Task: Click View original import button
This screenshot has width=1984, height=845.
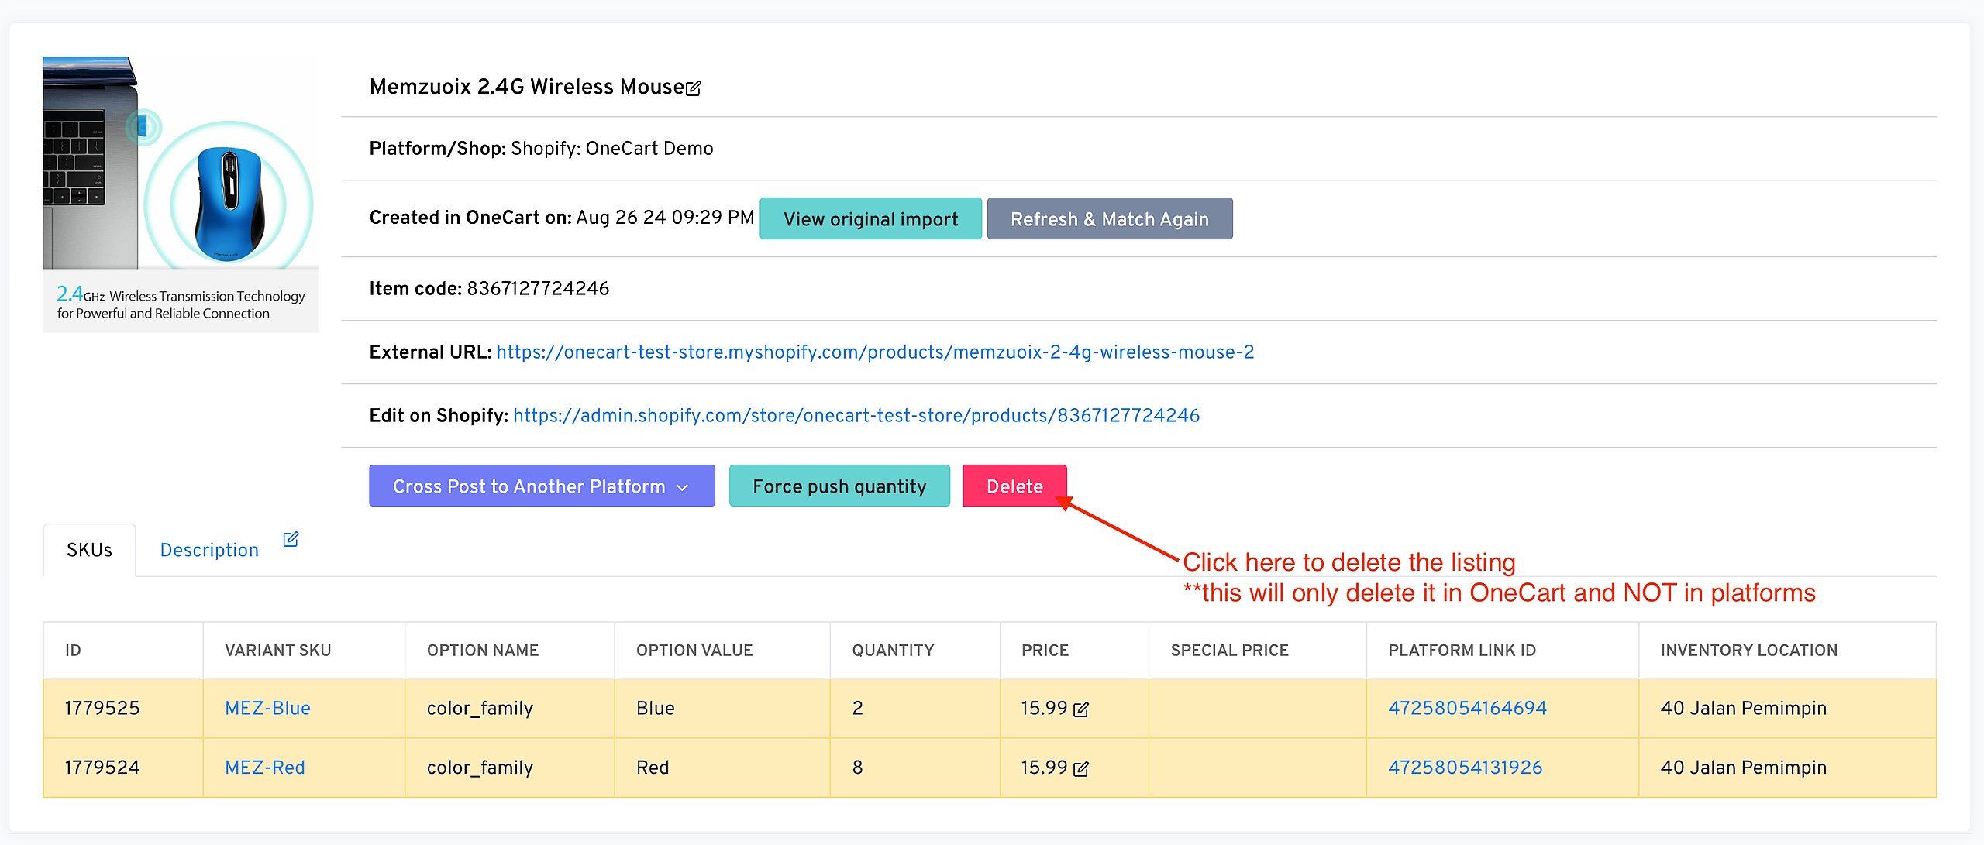Action: pos(870,218)
